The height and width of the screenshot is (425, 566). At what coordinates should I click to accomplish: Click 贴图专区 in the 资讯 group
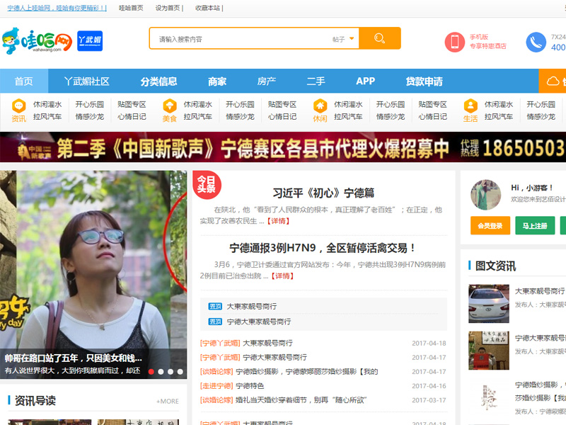132,104
